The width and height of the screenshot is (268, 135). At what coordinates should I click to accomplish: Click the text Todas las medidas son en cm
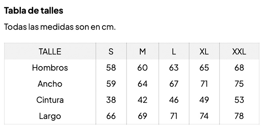[60, 27]
